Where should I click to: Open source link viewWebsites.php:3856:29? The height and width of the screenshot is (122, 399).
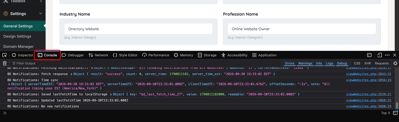coord(369,80)
